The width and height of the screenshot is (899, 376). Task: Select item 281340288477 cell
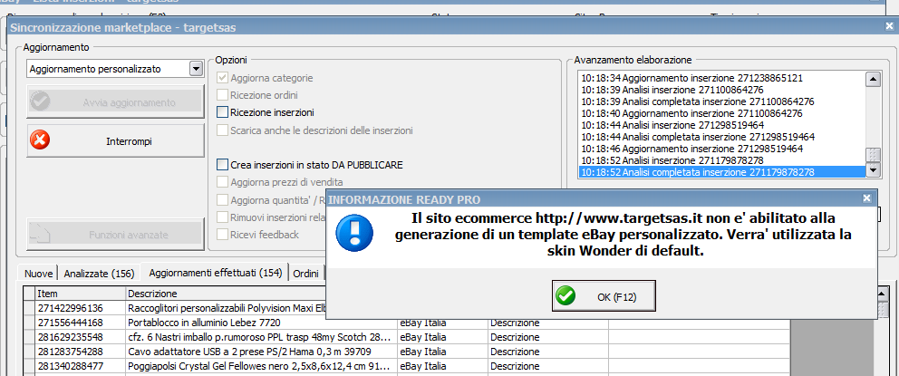[x=81, y=365]
